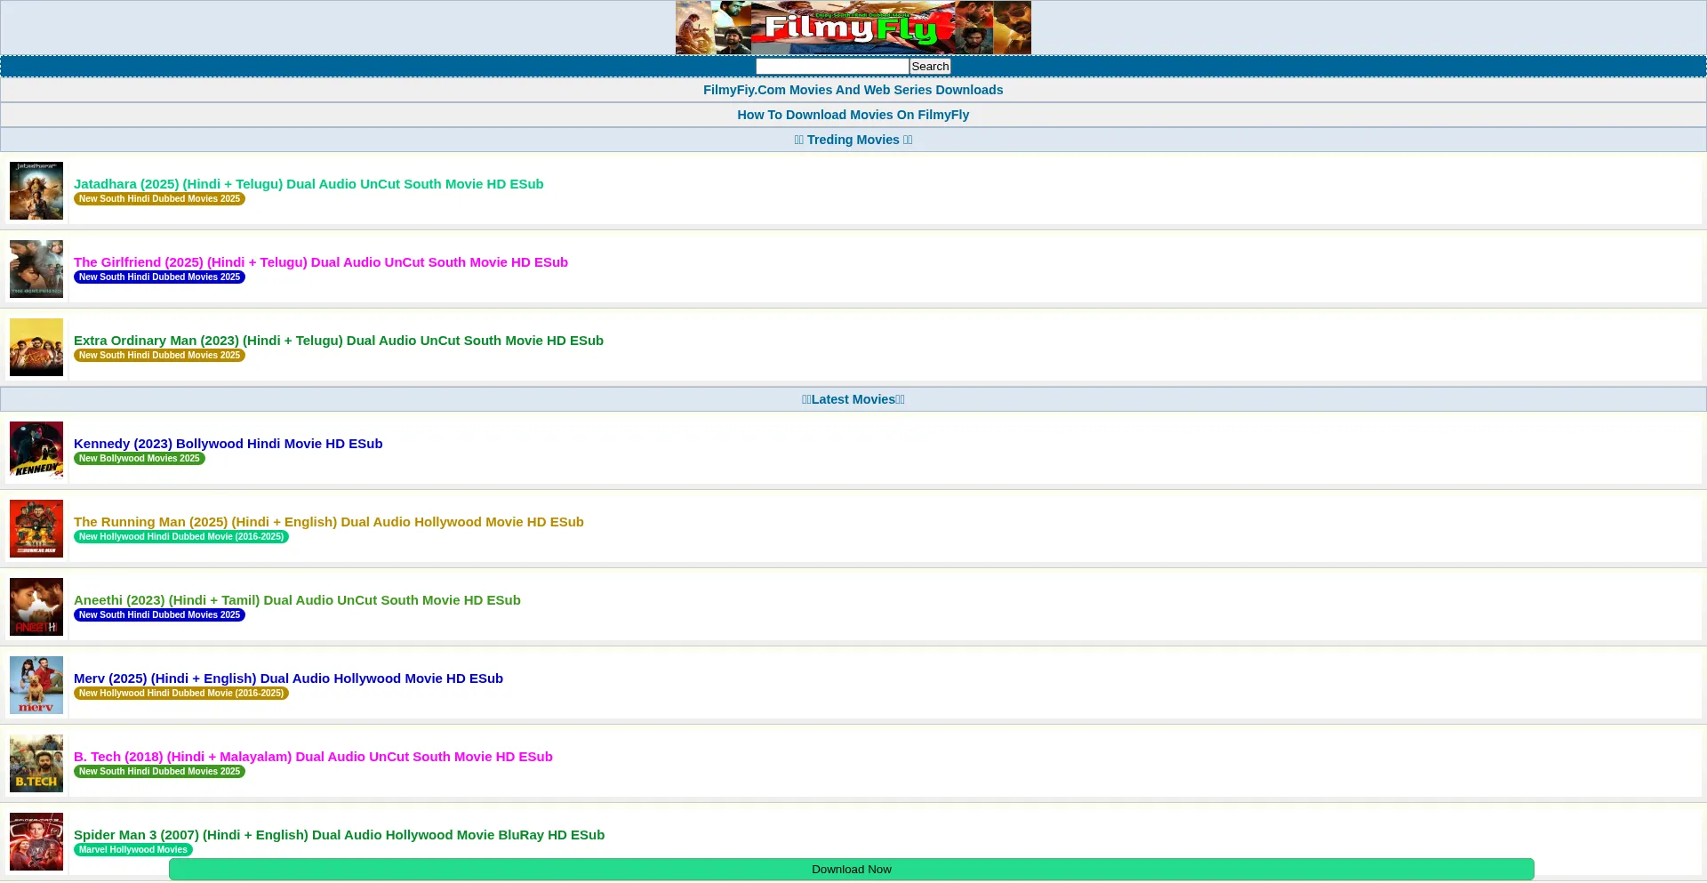
Task: Open the Jatadhara movie poster thumbnail
Action: 36,190
